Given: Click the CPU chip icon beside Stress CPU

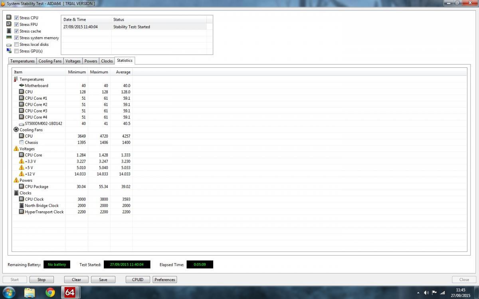Looking at the screenshot, I should (x=9, y=18).
